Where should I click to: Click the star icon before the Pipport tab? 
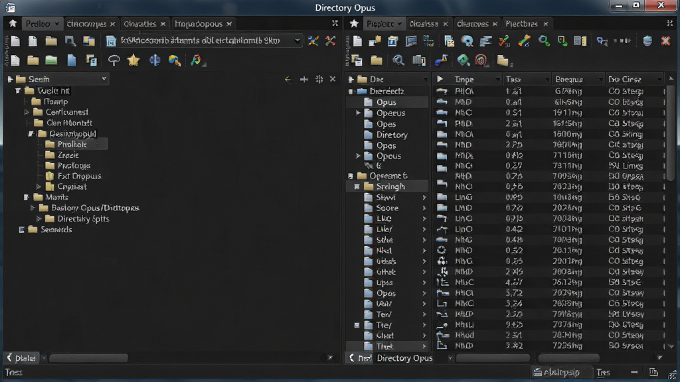(x=354, y=24)
